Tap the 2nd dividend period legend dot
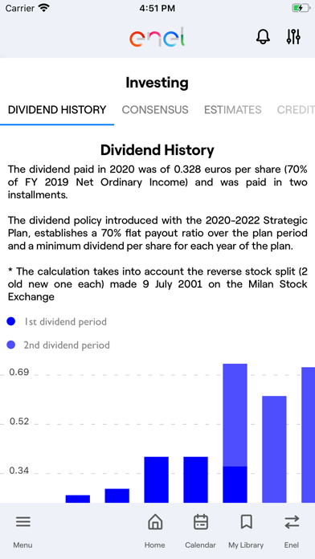The height and width of the screenshot is (559, 315). [x=11, y=345]
